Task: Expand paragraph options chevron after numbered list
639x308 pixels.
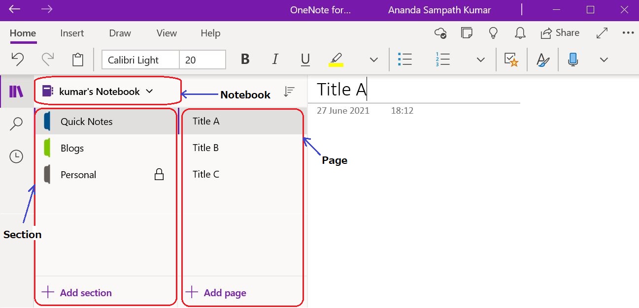Action: coord(480,60)
